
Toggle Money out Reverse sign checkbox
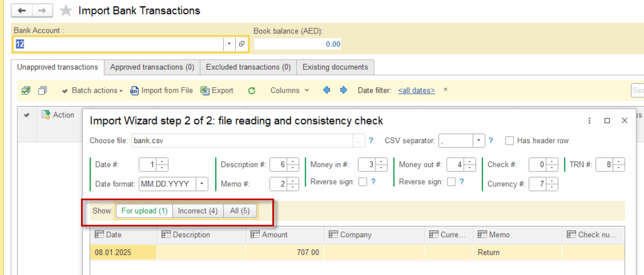pos(451,182)
